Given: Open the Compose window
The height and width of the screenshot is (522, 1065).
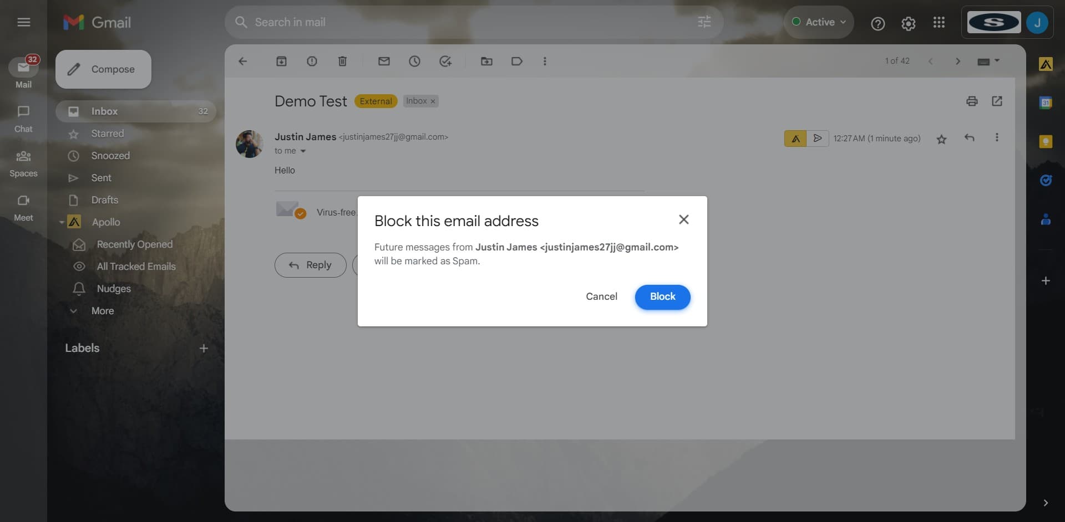Looking at the screenshot, I should click(x=103, y=69).
